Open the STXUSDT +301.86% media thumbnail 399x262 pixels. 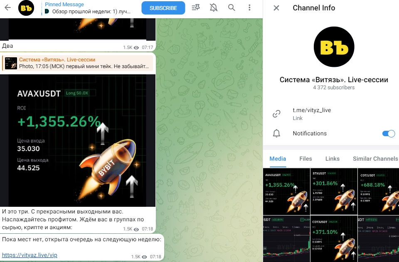(334, 191)
